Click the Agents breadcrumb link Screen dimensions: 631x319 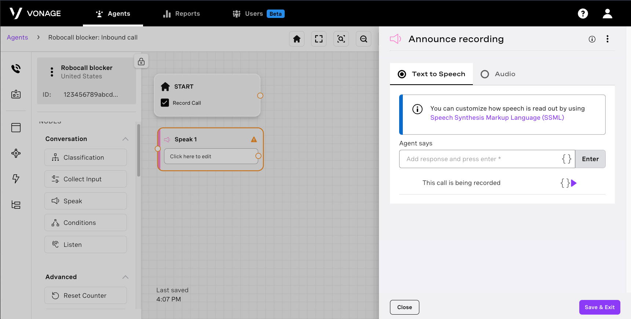tap(17, 37)
